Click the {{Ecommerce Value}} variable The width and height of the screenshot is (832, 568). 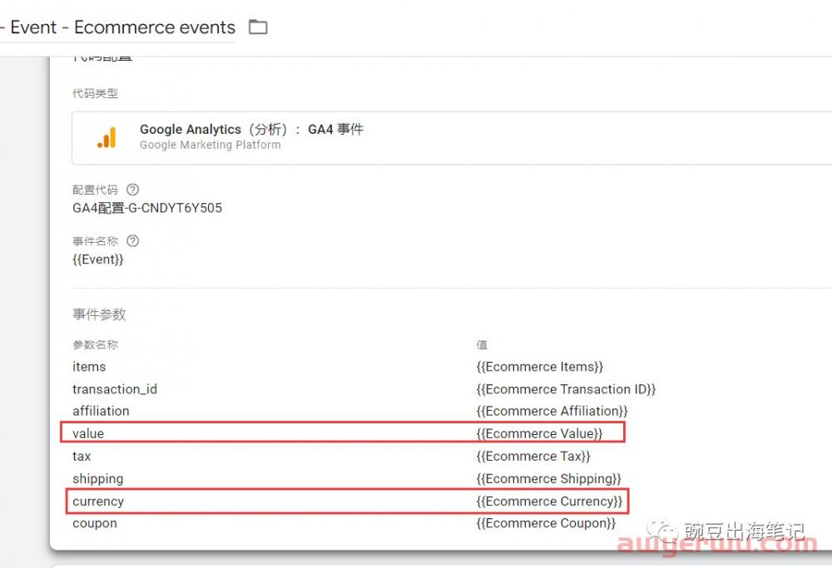coord(540,433)
